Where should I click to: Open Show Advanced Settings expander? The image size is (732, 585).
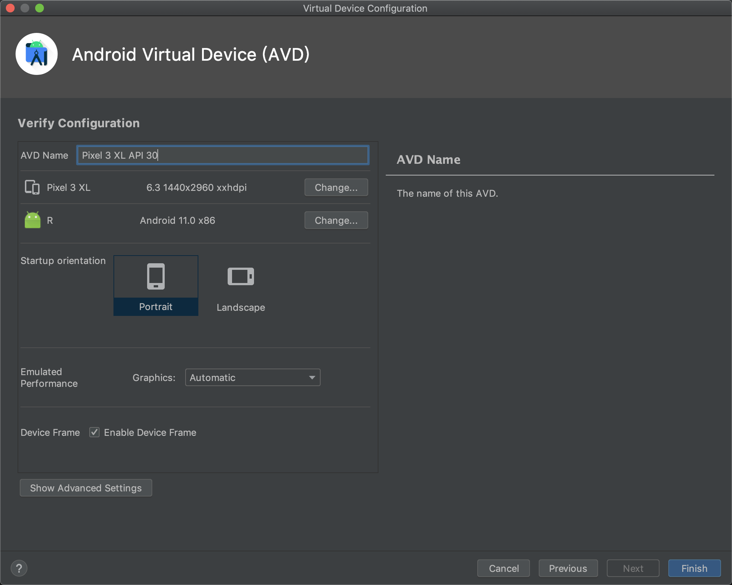[x=86, y=488]
